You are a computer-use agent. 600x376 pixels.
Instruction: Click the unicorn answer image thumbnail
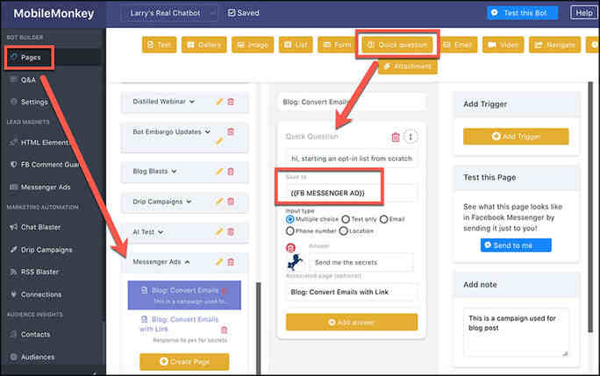[x=295, y=263]
